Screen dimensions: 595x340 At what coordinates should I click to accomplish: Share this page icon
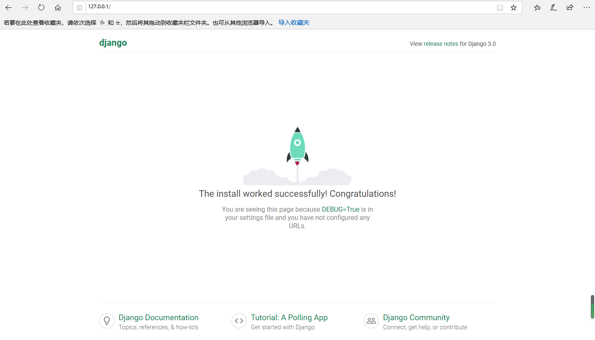[x=570, y=7]
